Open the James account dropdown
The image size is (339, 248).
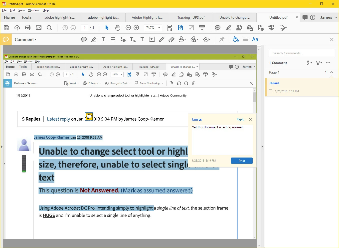tap(329, 17)
